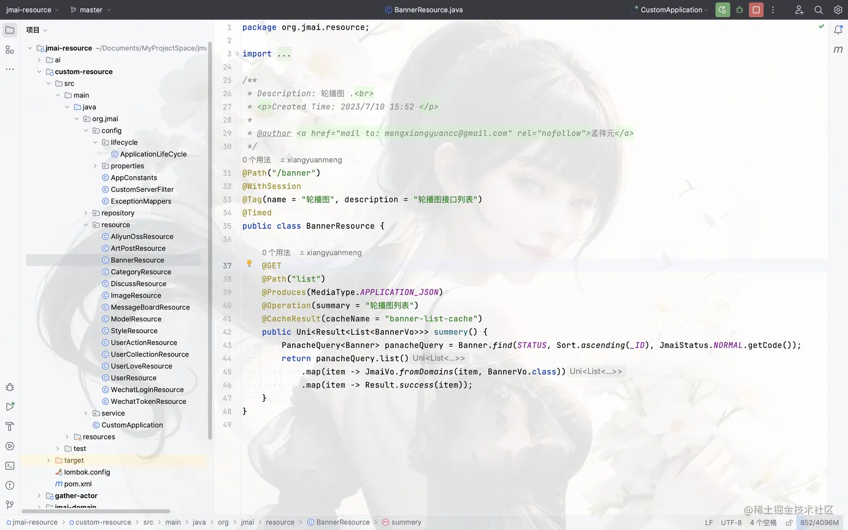Open the Project tool window icon
Image resolution: width=848 pixels, height=530 pixels.
(10, 30)
